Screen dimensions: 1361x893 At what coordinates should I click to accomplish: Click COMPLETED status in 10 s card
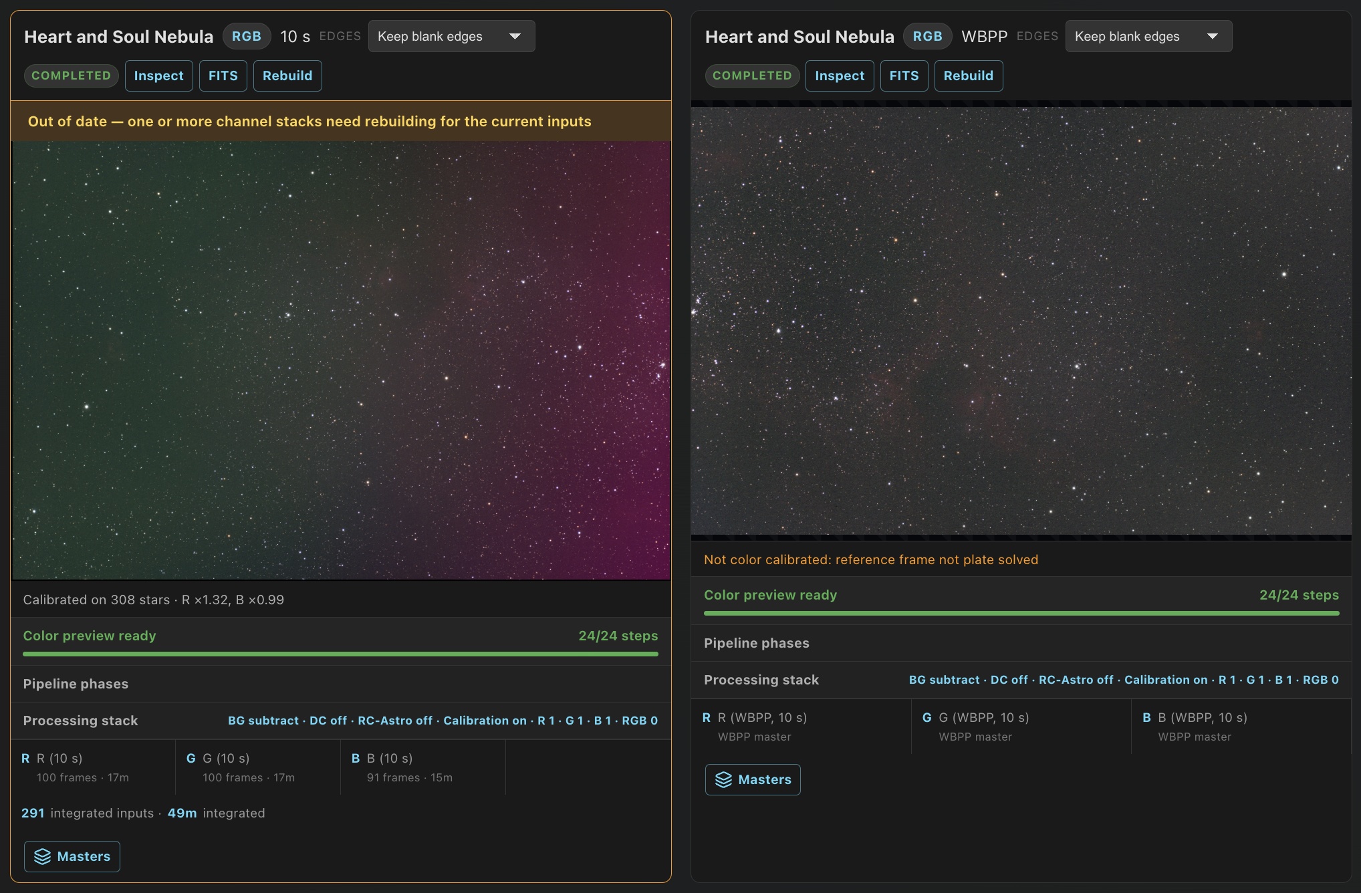click(x=72, y=76)
